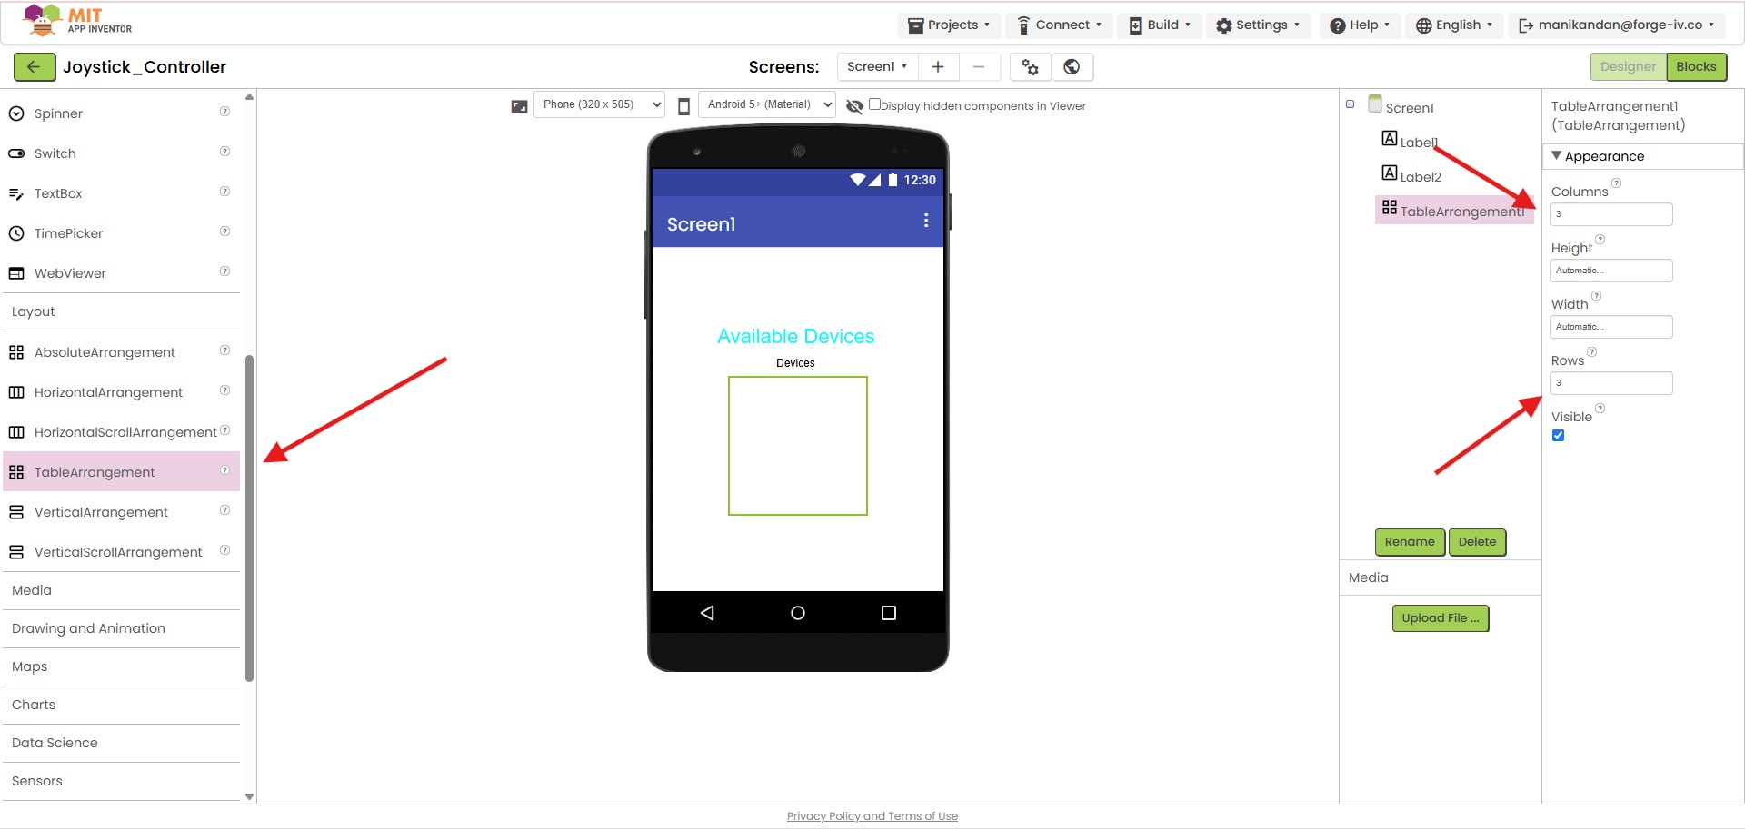Click the phone preview back triangle
Screen dimensions: 1745x829
(707, 613)
